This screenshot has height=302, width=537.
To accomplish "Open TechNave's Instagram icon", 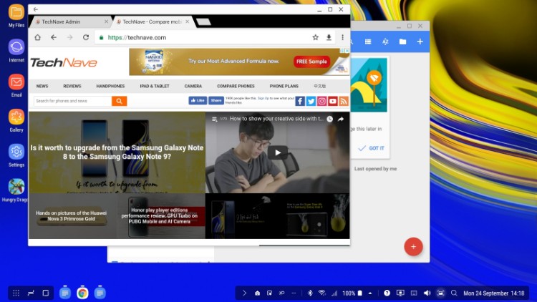I will coord(322,101).
